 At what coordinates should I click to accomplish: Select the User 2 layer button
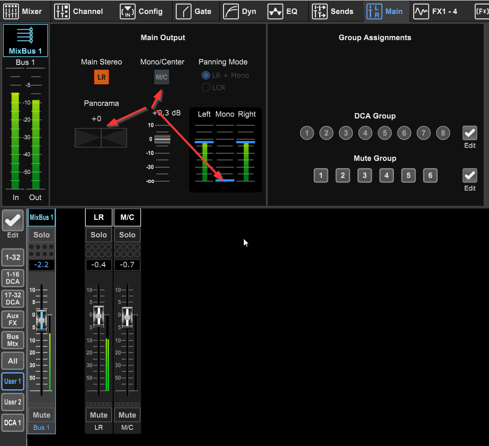pos(13,402)
